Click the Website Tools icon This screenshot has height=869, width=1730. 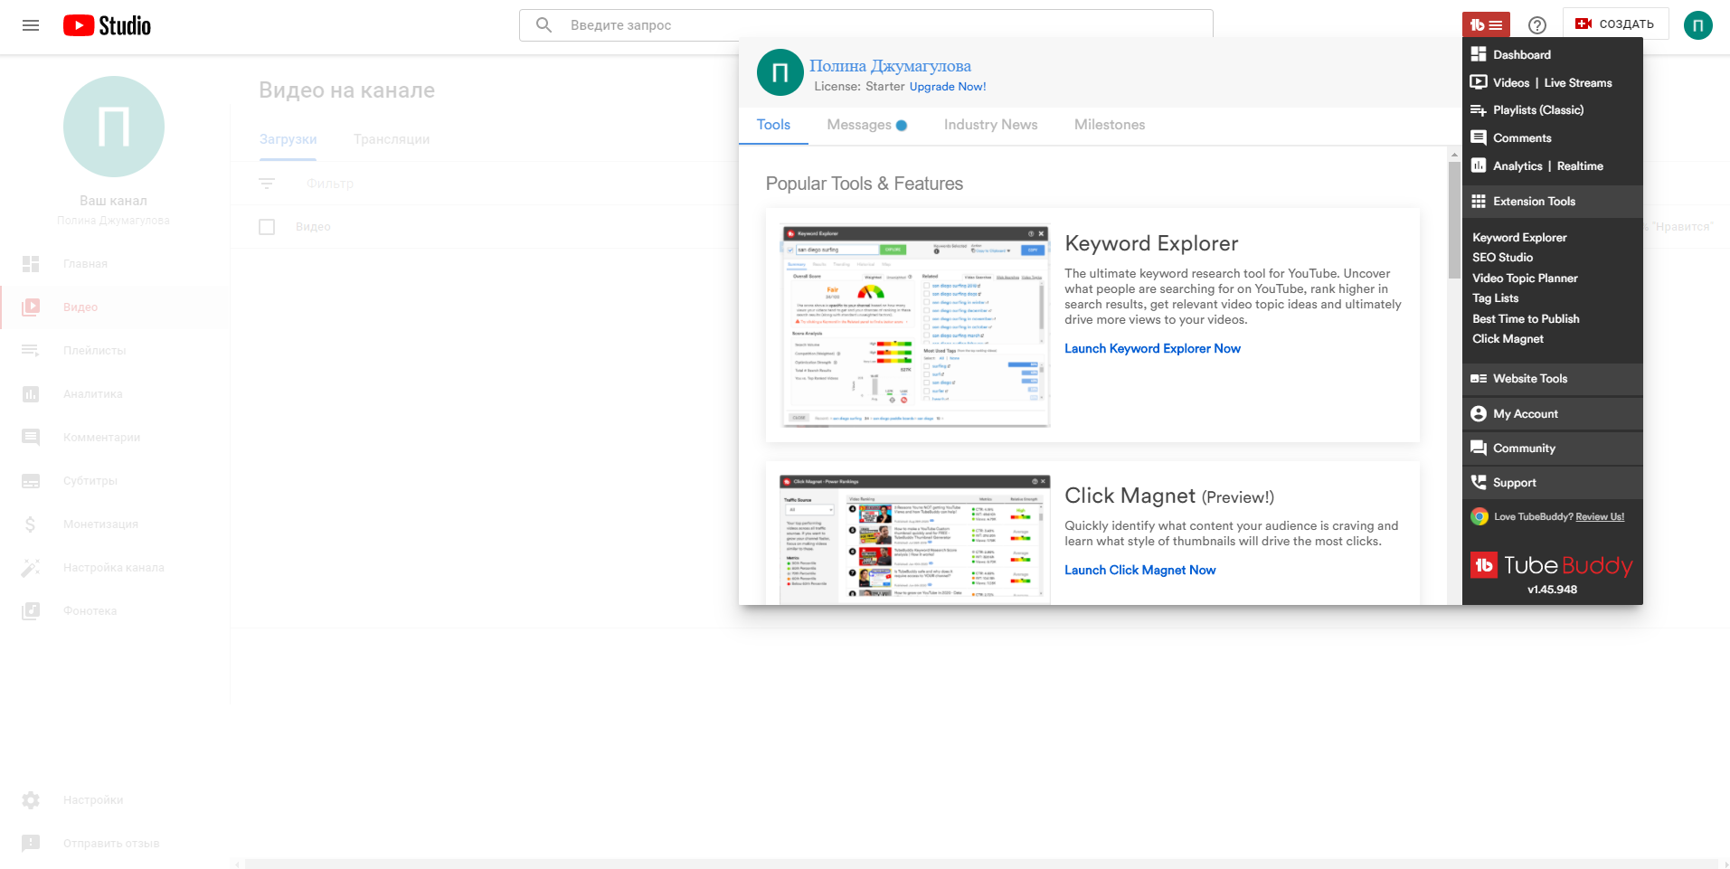click(1479, 379)
